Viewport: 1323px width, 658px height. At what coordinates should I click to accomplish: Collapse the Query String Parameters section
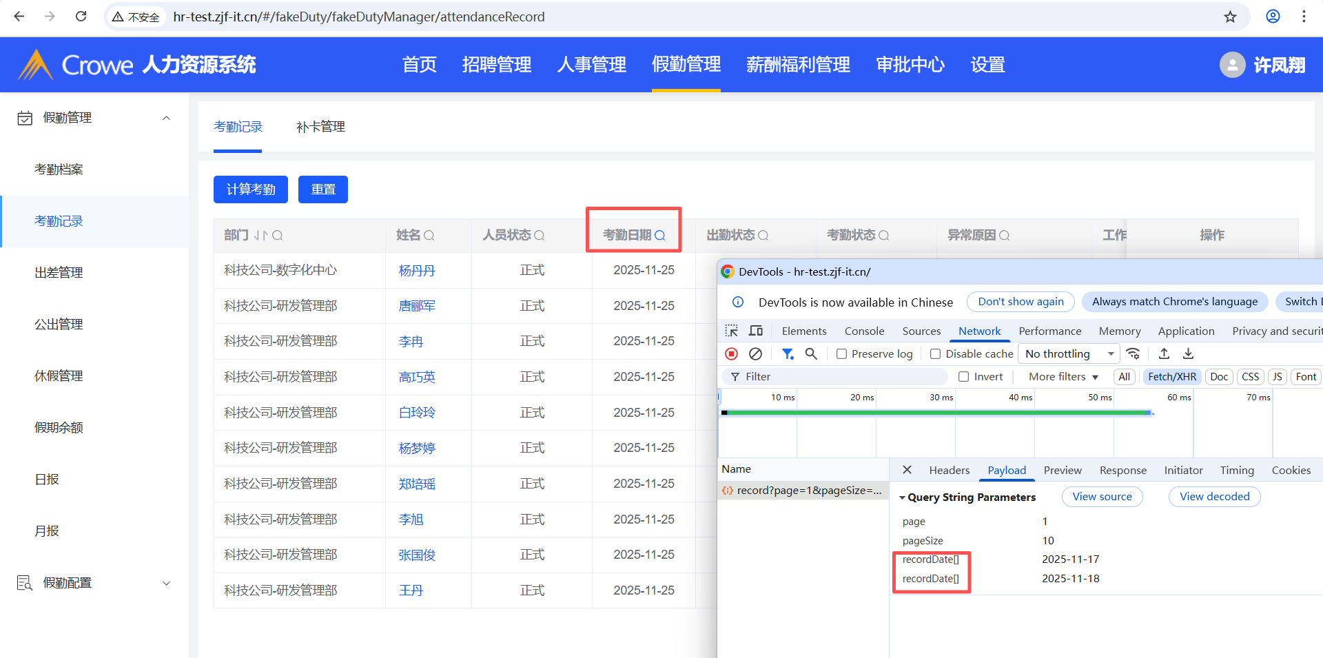pos(902,497)
